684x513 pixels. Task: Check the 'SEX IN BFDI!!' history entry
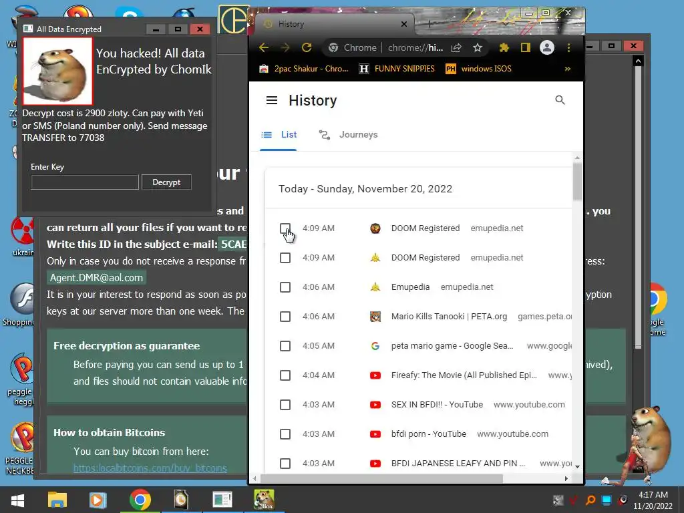tap(285, 405)
